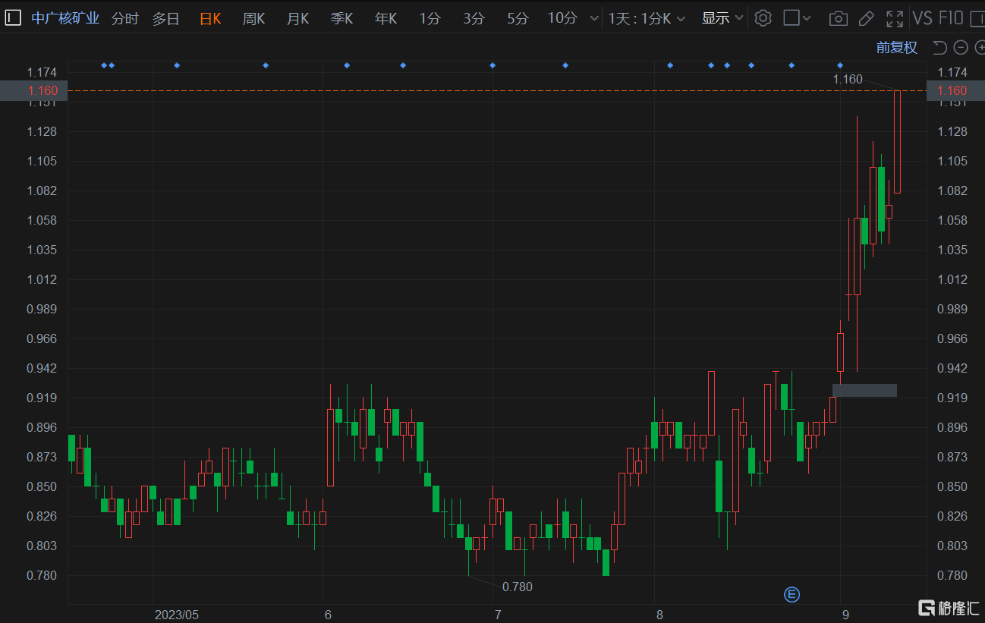This screenshot has height=623, width=985.
Task: Open VS stock comparison
Action: 922,18
